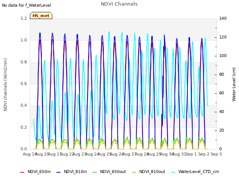This screenshot has width=239, height=179.
Task: Click the Aug 22 date label
Action: tap(67, 154)
